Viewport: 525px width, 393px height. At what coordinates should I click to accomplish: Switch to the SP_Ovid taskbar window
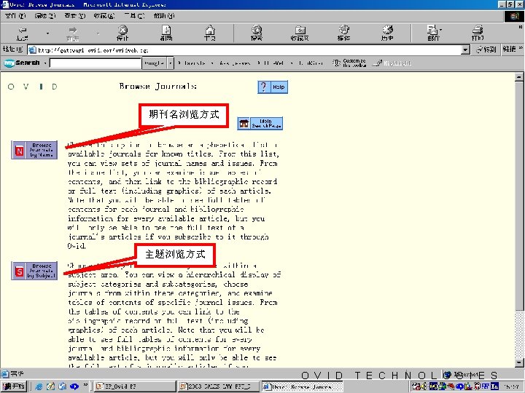[134, 386]
